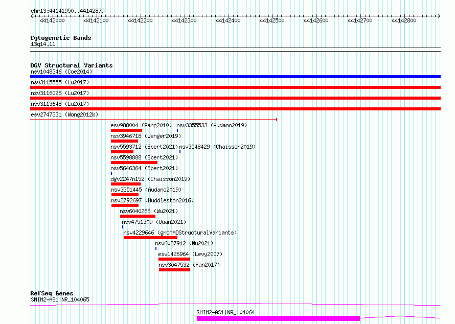
Task: Select the magenta SMIM2-AS1 NR_104064 exon block
Action: tap(278, 318)
